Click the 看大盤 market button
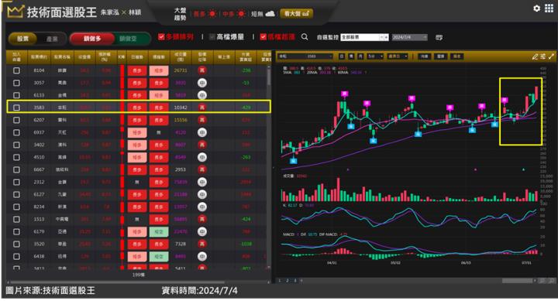This screenshot has height=301, width=558. 296,14
